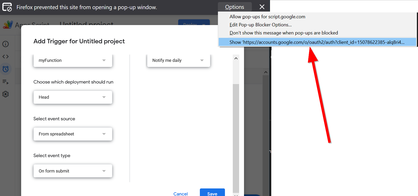Click the dialog scrollbar up arrow

pos(236,58)
